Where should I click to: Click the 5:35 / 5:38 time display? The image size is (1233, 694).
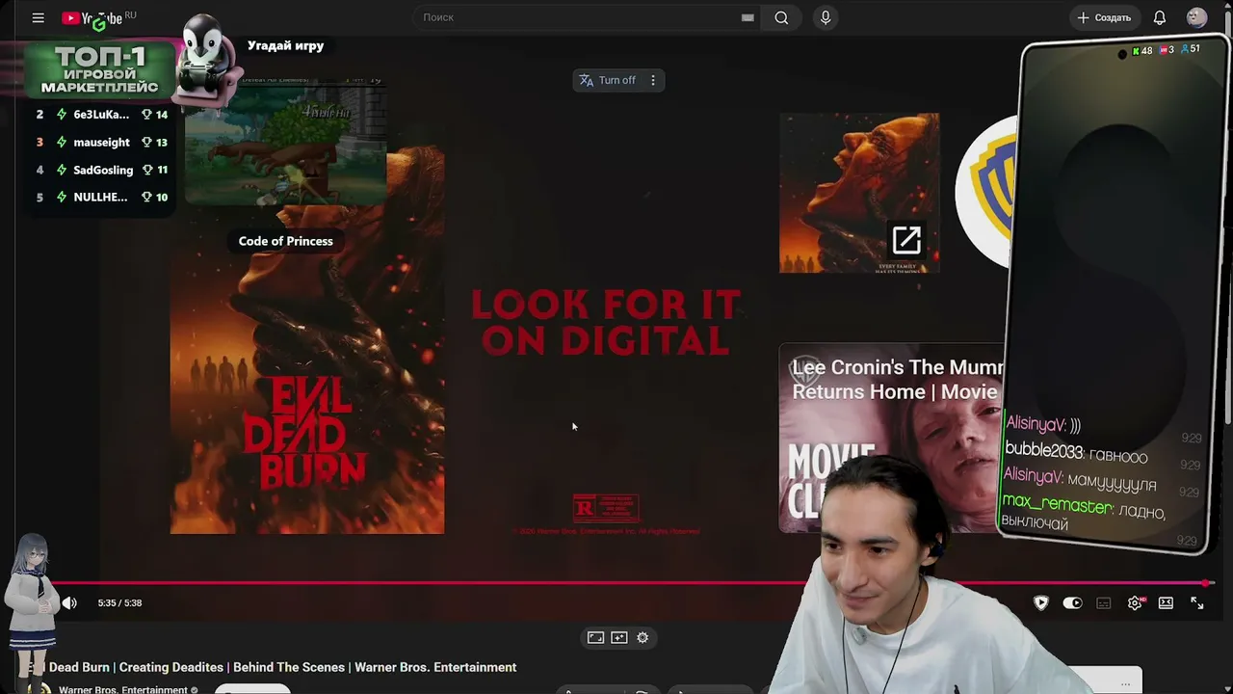pos(119,603)
